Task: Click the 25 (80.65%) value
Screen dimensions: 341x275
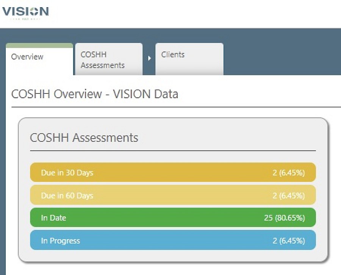Action: pyautogui.click(x=285, y=217)
